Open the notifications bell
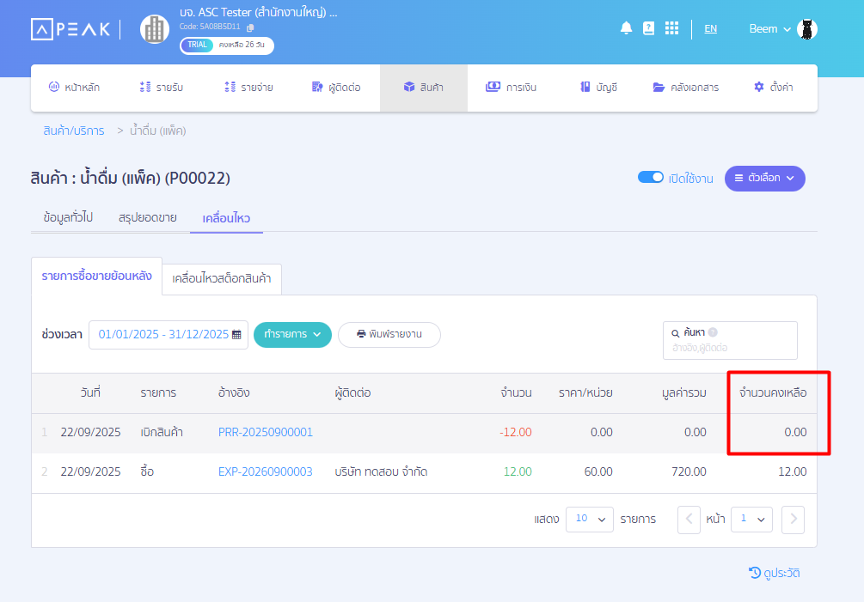This screenshot has height=602, width=864. 626,28
